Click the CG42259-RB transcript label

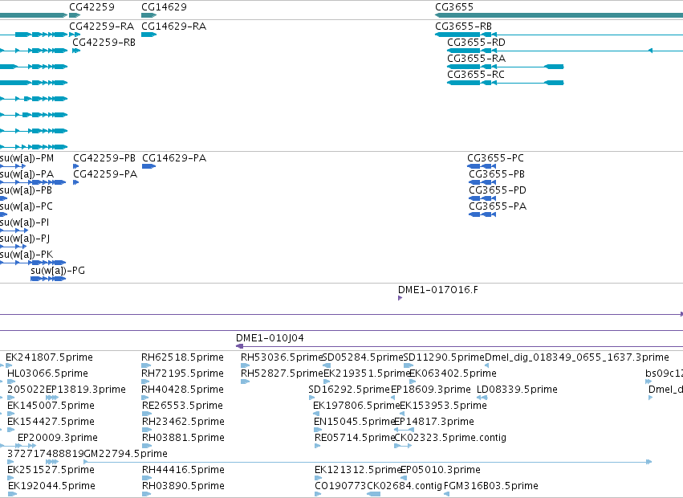[x=104, y=43]
